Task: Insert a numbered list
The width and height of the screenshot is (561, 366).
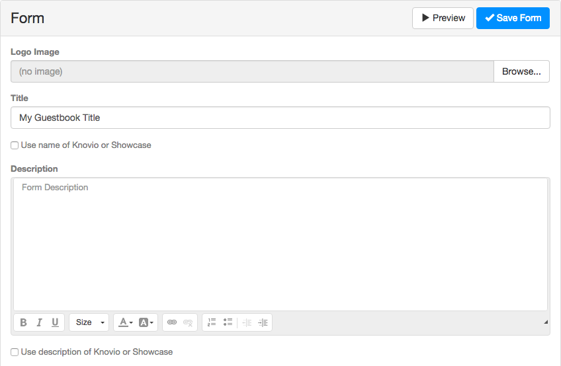Action: pyautogui.click(x=212, y=322)
